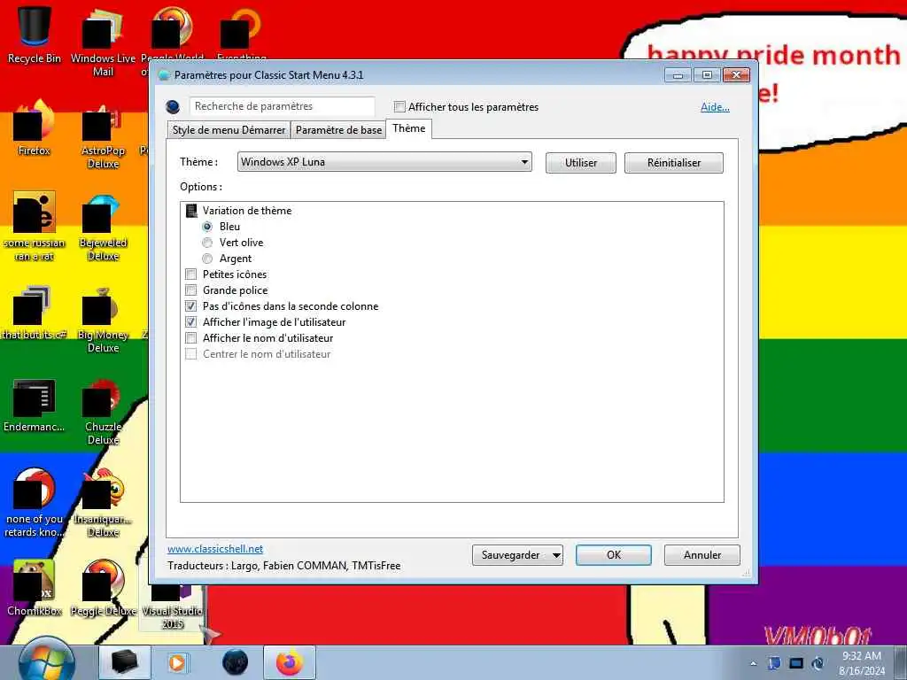Open the Recycle Bin desktop icon
Screen dimensions: 907x680
(34, 35)
